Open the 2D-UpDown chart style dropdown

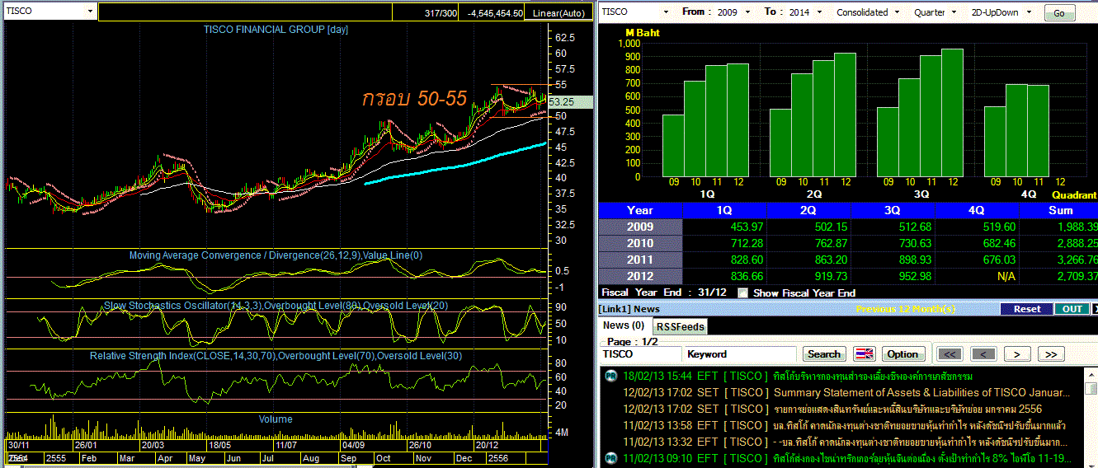1030,12
